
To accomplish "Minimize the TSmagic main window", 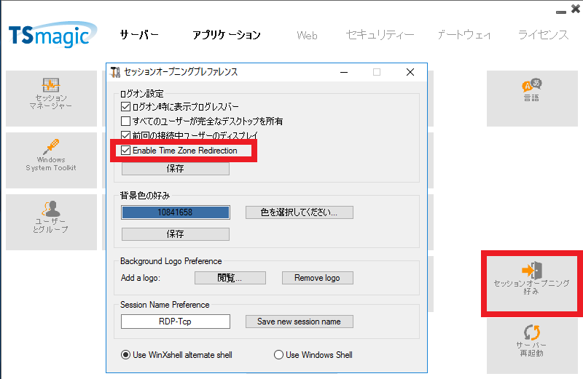I will 561,12.
